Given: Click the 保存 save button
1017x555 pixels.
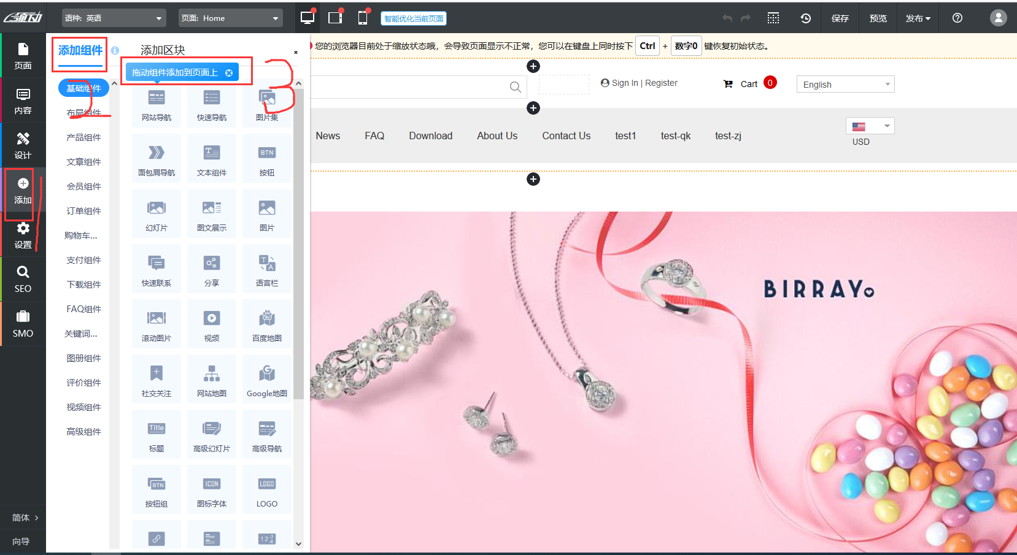Looking at the screenshot, I should click(x=840, y=18).
